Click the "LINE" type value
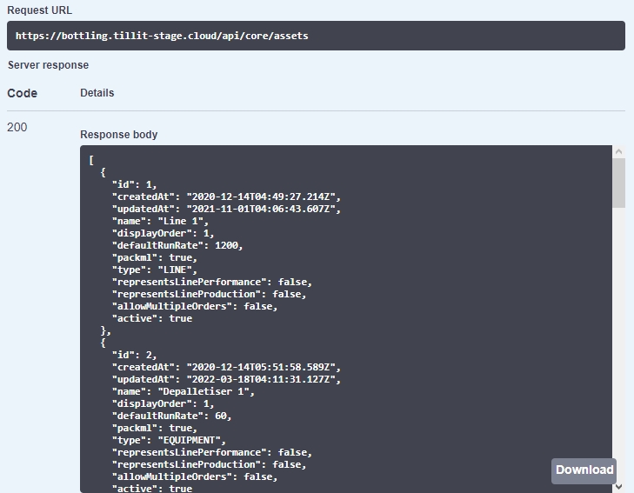Image resolution: width=634 pixels, height=493 pixels. coord(179,270)
